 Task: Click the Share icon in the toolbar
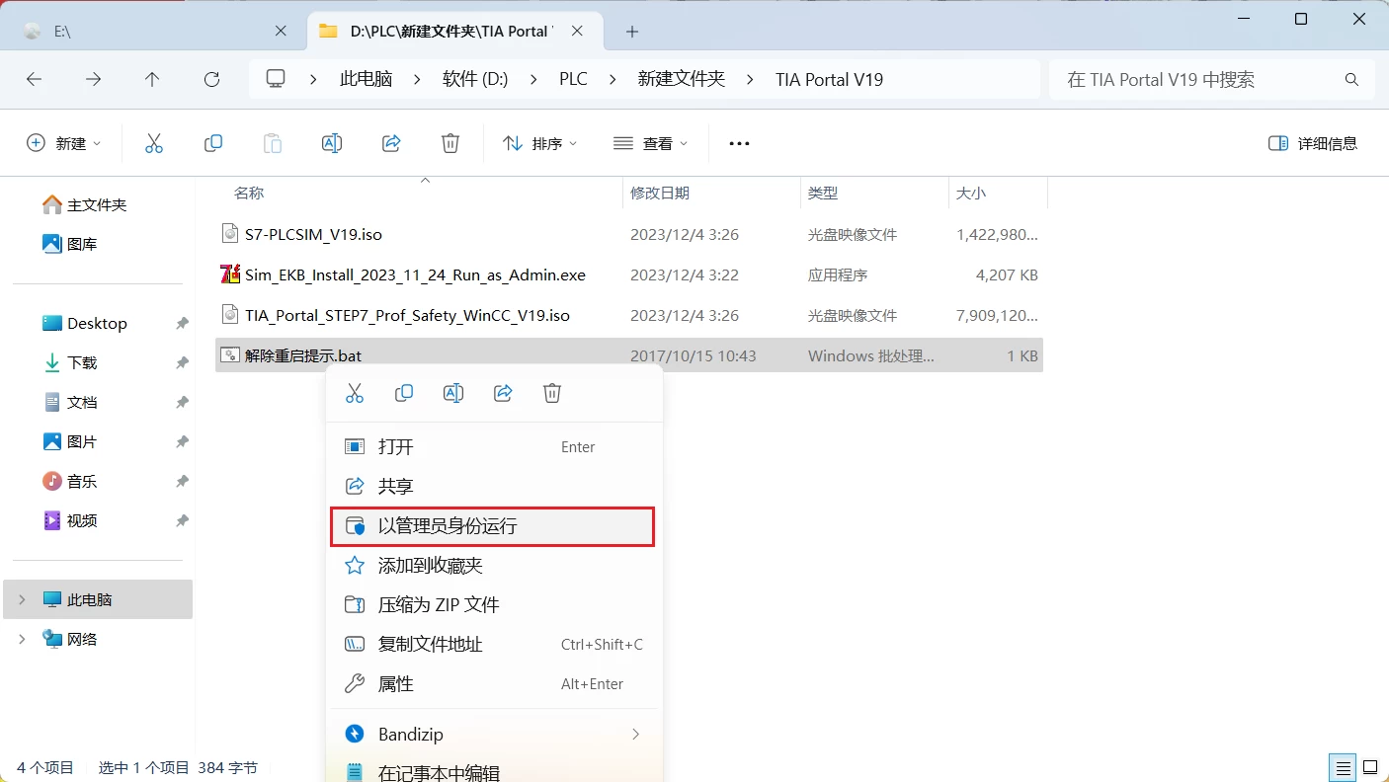391,143
